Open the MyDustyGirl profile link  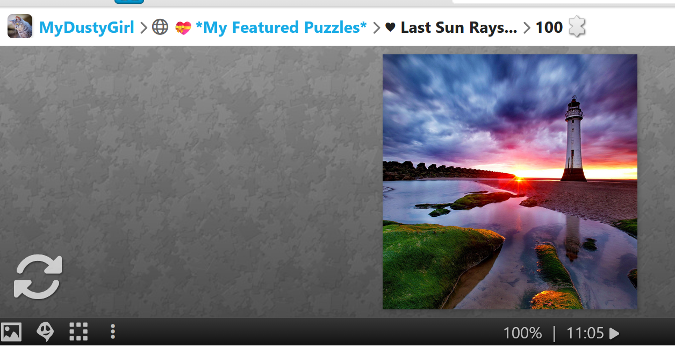pyautogui.click(x=87, y=27)
